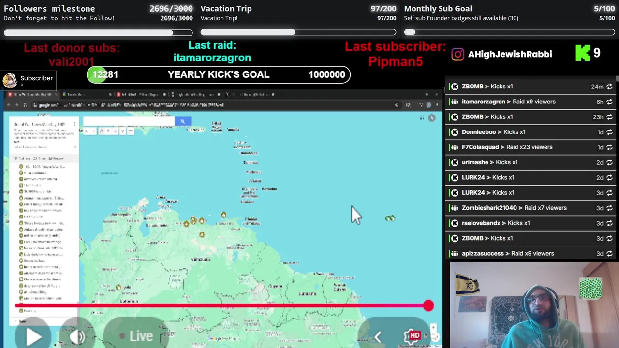The height and width of the screenshot is (348, 619).
Task: Open the HD quality settings gear
Action: [413, 335]
